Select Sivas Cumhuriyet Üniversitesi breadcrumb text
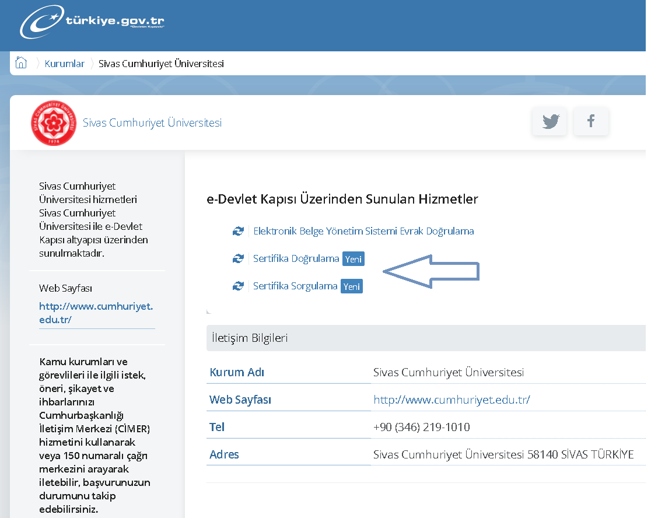 [161, 64]
